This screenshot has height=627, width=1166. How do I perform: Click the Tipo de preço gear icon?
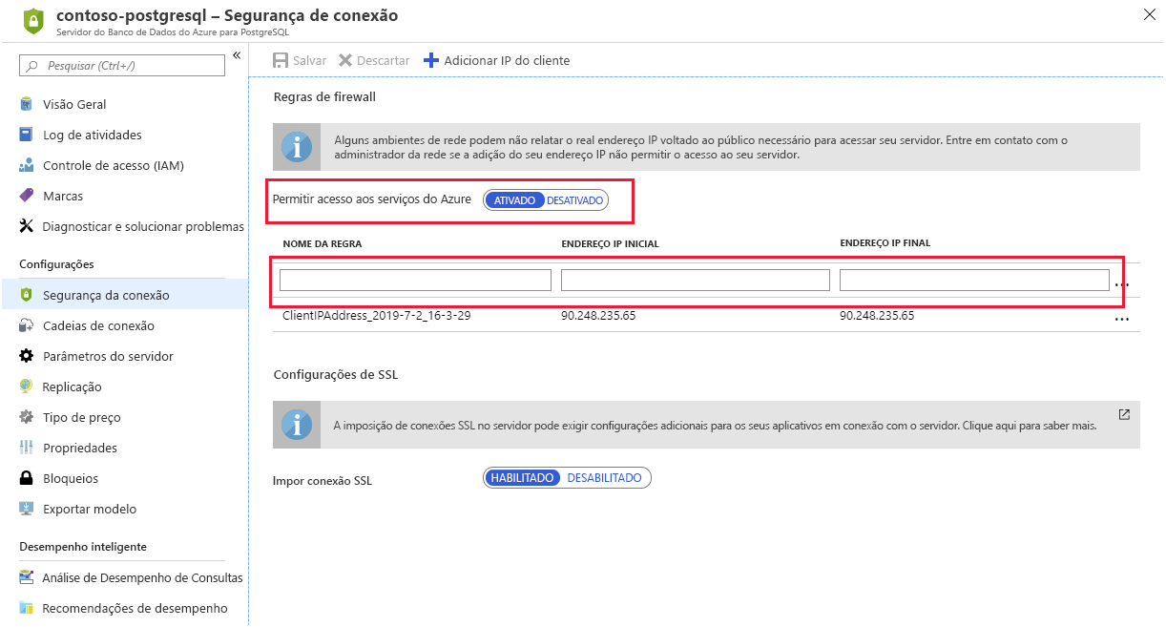click(x=27, y=417)
